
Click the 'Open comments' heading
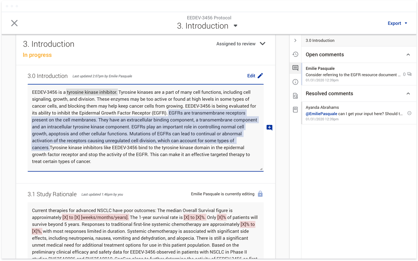[x=325, y=55]
